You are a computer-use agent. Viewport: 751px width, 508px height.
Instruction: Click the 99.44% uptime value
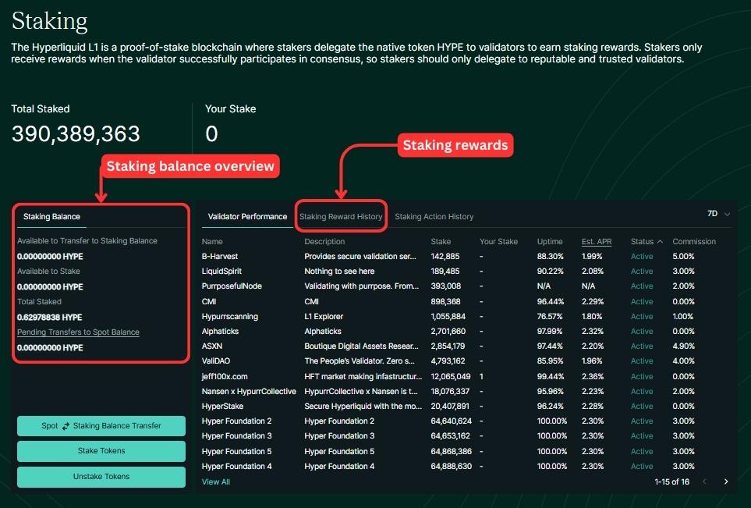point(550,377)
